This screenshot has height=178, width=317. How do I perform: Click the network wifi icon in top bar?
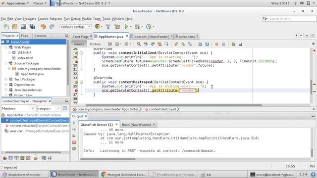tap(295, 3)
